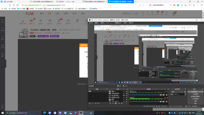Pop out the Scene Transitions dock panel

coord(185,89)
